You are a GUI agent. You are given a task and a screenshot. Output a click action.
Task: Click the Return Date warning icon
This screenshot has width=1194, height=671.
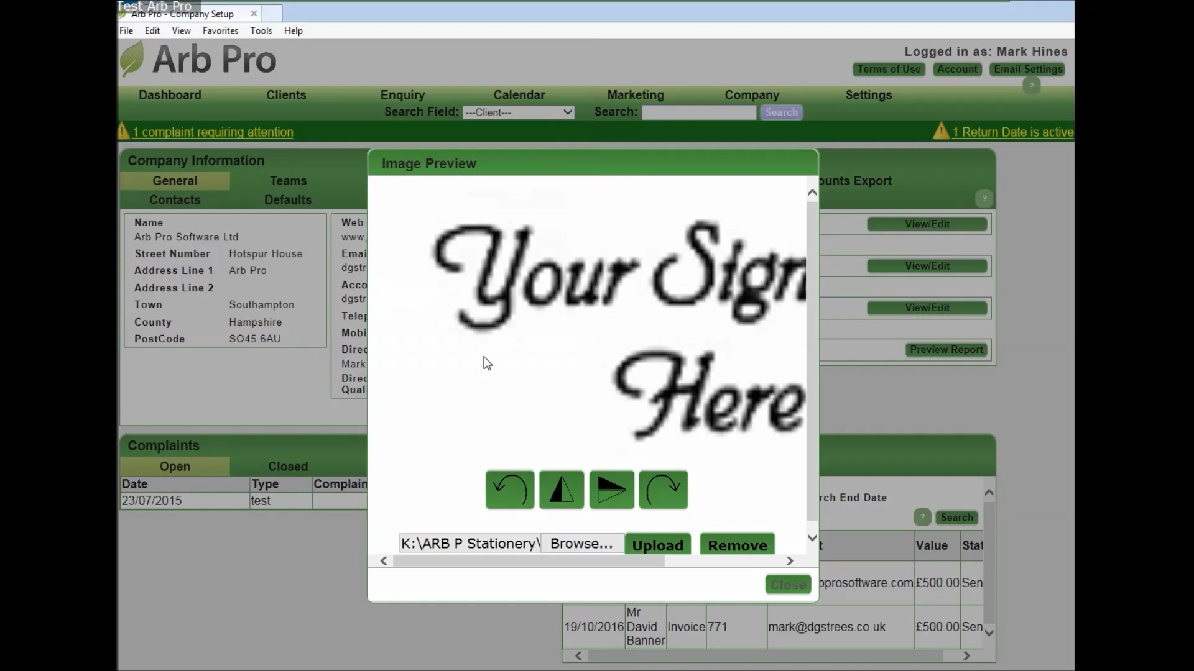pyautogui.click(x=940, y=132)
